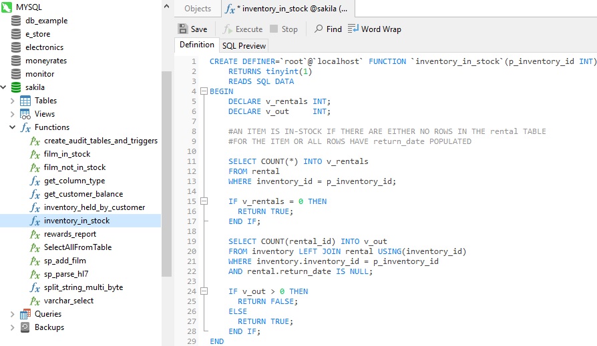597x346 pixels.
Task: Click the e_store database icon
Action: (16, 34)
